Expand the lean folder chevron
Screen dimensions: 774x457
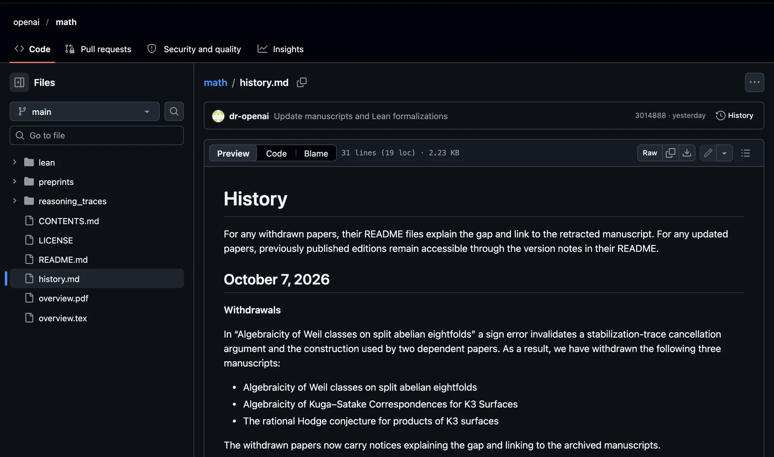[x=15, y=162]
